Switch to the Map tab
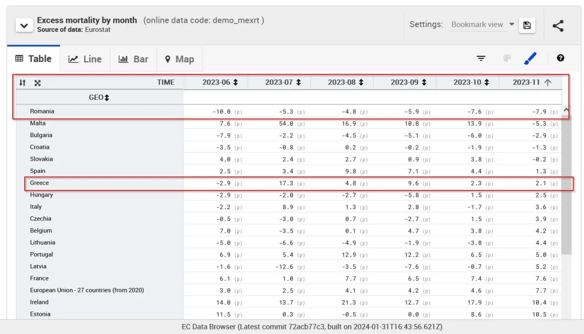 [x=180, y=59]
